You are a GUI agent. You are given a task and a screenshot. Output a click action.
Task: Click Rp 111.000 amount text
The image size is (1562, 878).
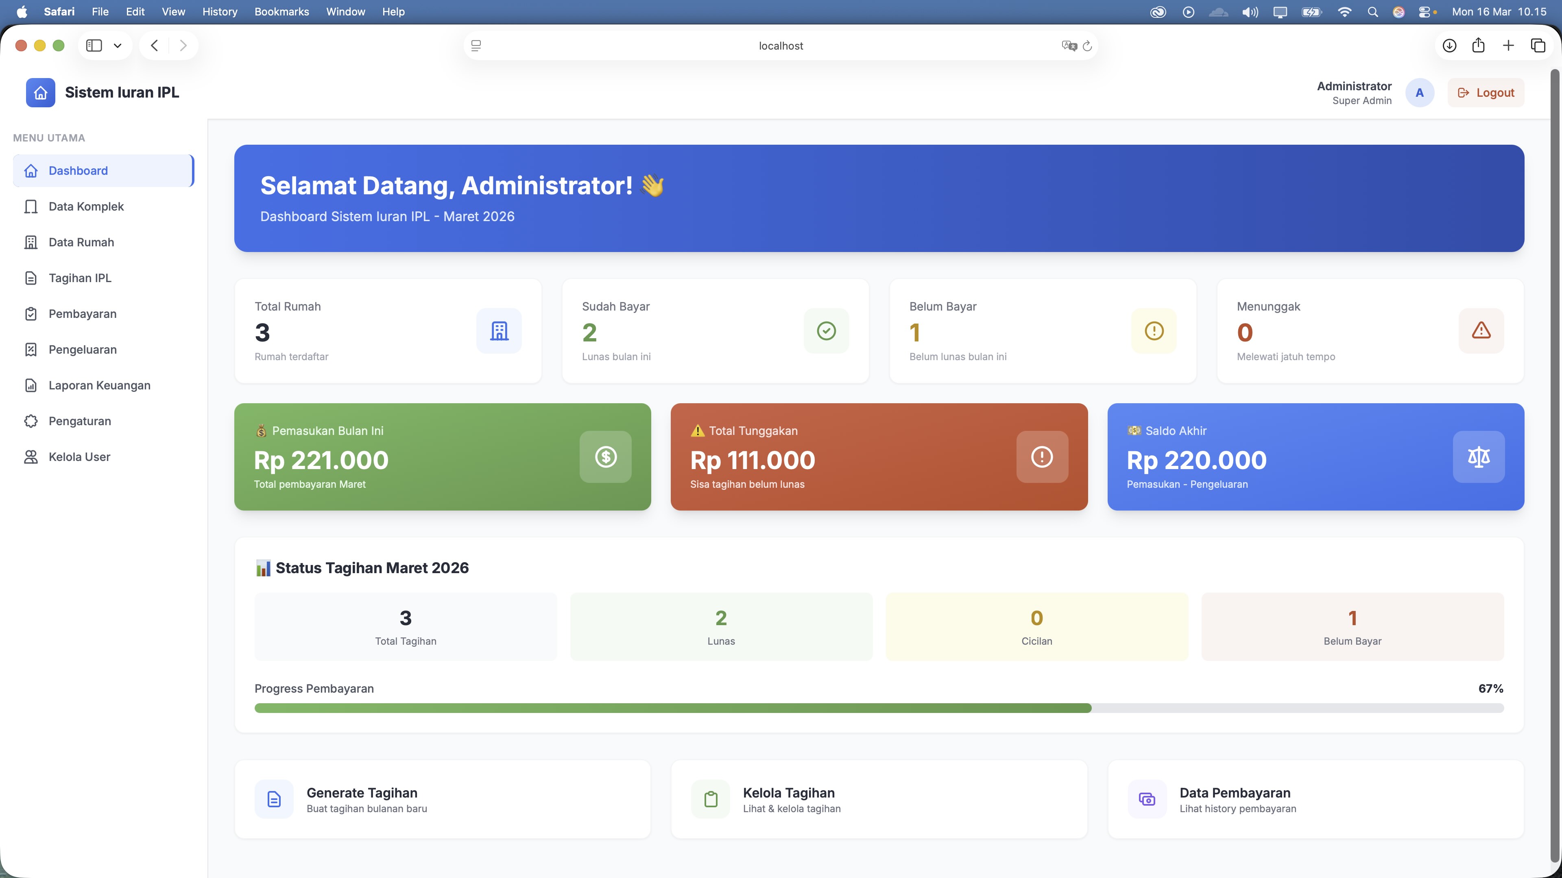click(753, 461)
